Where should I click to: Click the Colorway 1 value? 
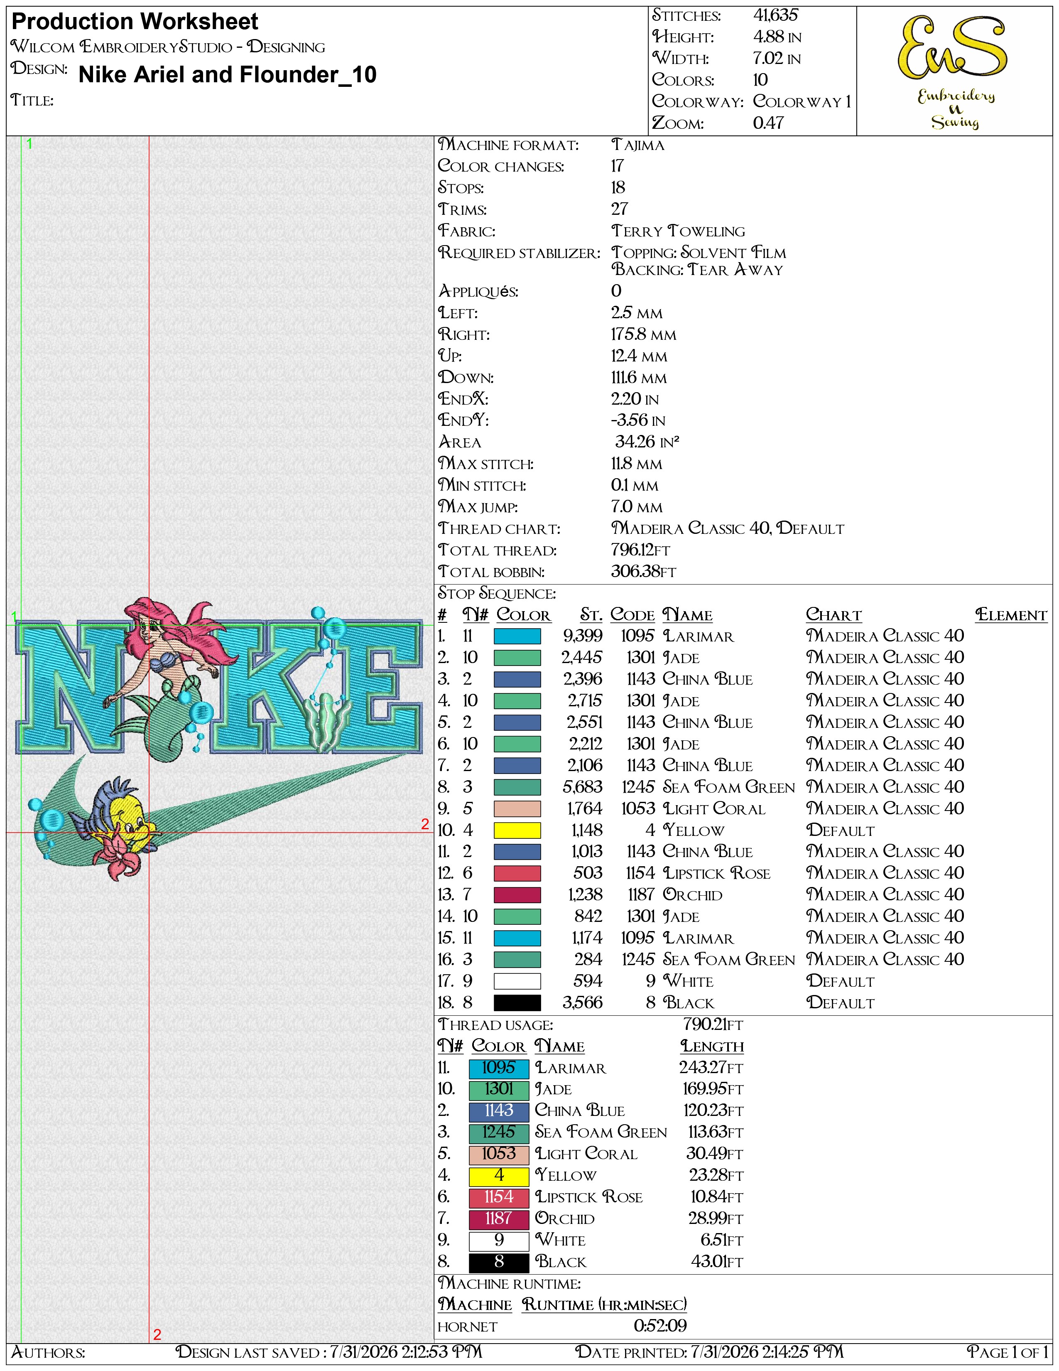(x=802, y=101)
